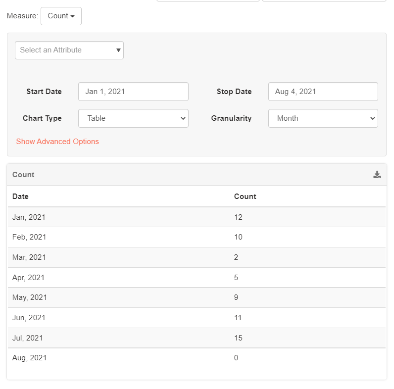Open the Select an Attribute dropdown
This screenshot has width=394, height=389.
[x=69, y=50]
